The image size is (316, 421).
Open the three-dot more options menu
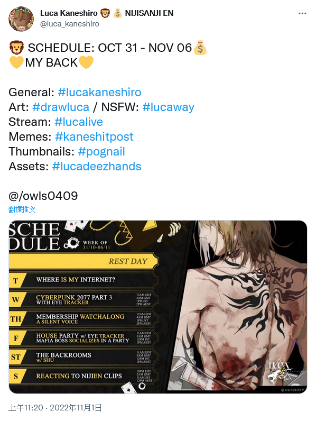(x=302, y=13)
